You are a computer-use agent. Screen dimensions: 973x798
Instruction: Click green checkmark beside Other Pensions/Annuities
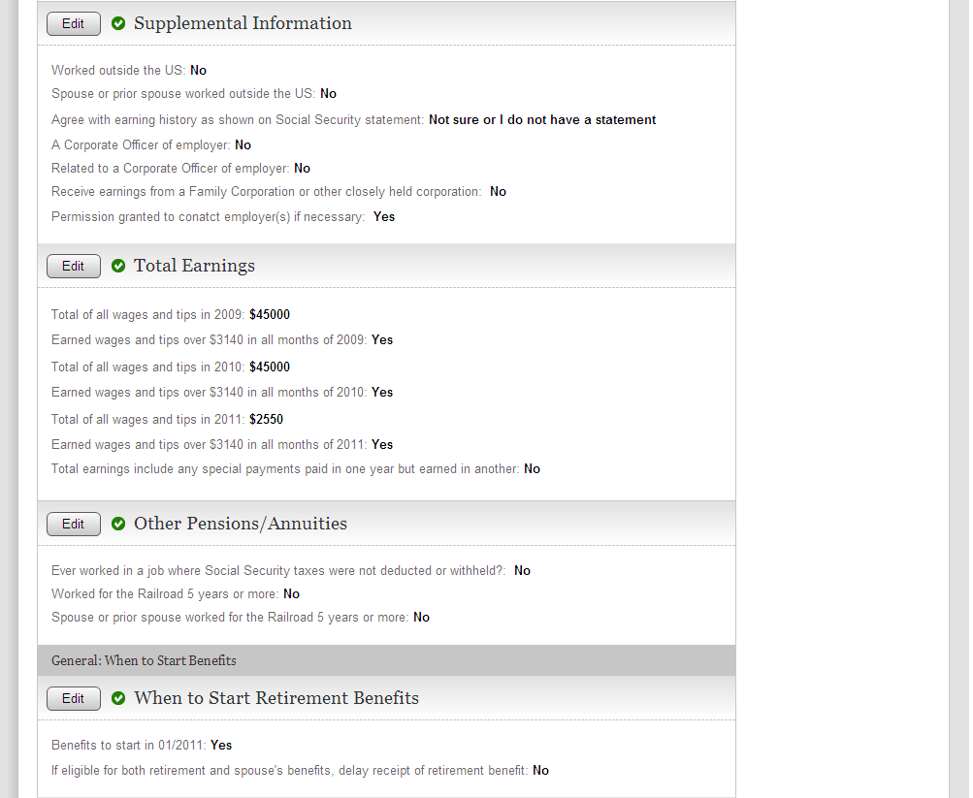118,524
